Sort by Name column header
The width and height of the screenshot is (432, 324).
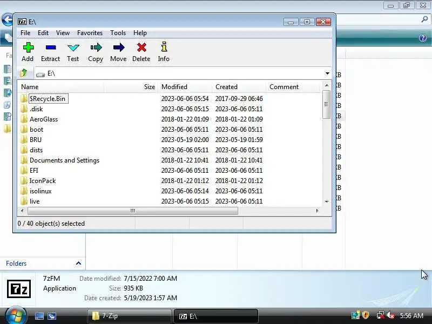pyautogui.click(x=61, y=87)
